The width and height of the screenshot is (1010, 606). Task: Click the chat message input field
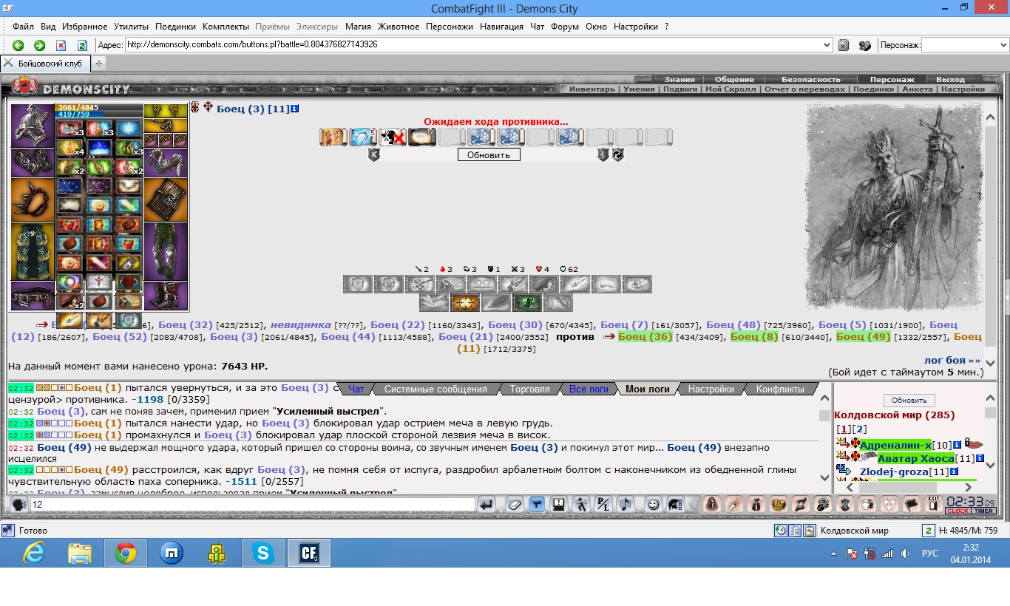[252, 505]
